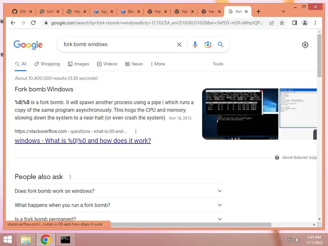Viewport: 328px width, 246px height.
Task: Open volume control in system tray
Action: [x=298, y=240]
